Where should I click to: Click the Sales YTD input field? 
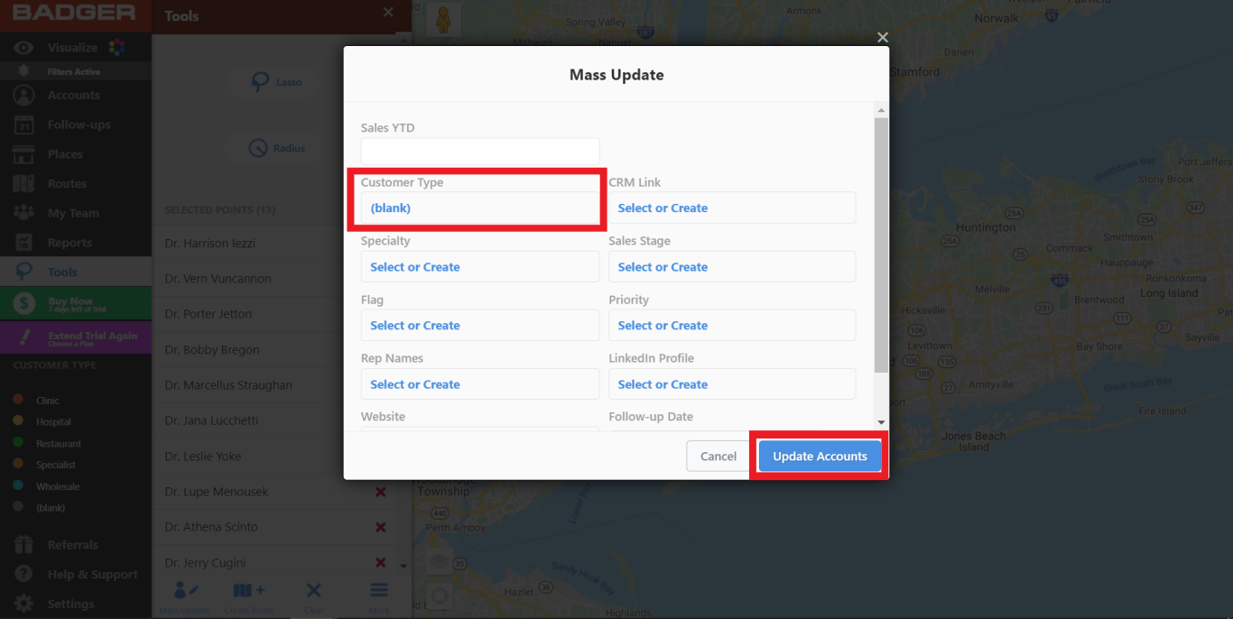point(480,152)
